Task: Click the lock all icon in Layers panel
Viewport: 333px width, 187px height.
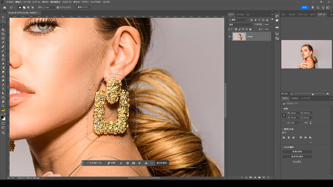Action: pyautogui.click(x=251, y=30)
